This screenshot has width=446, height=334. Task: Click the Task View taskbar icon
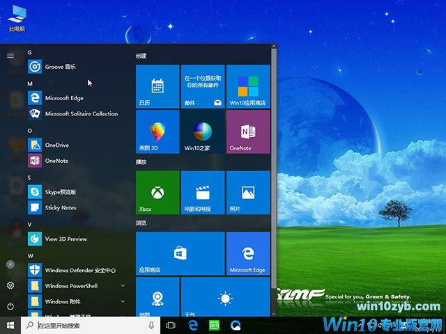coord(171,325)
